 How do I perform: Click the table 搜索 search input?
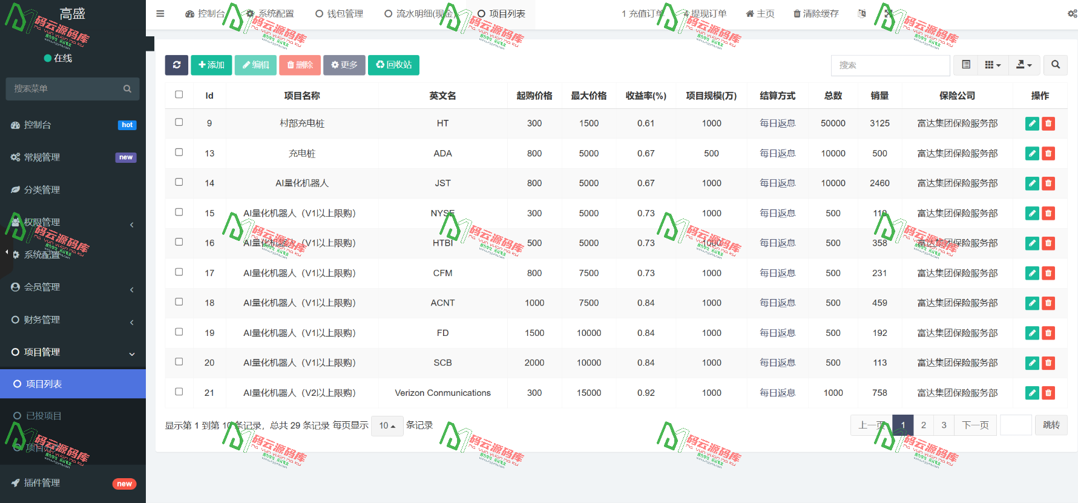(890, 65)
